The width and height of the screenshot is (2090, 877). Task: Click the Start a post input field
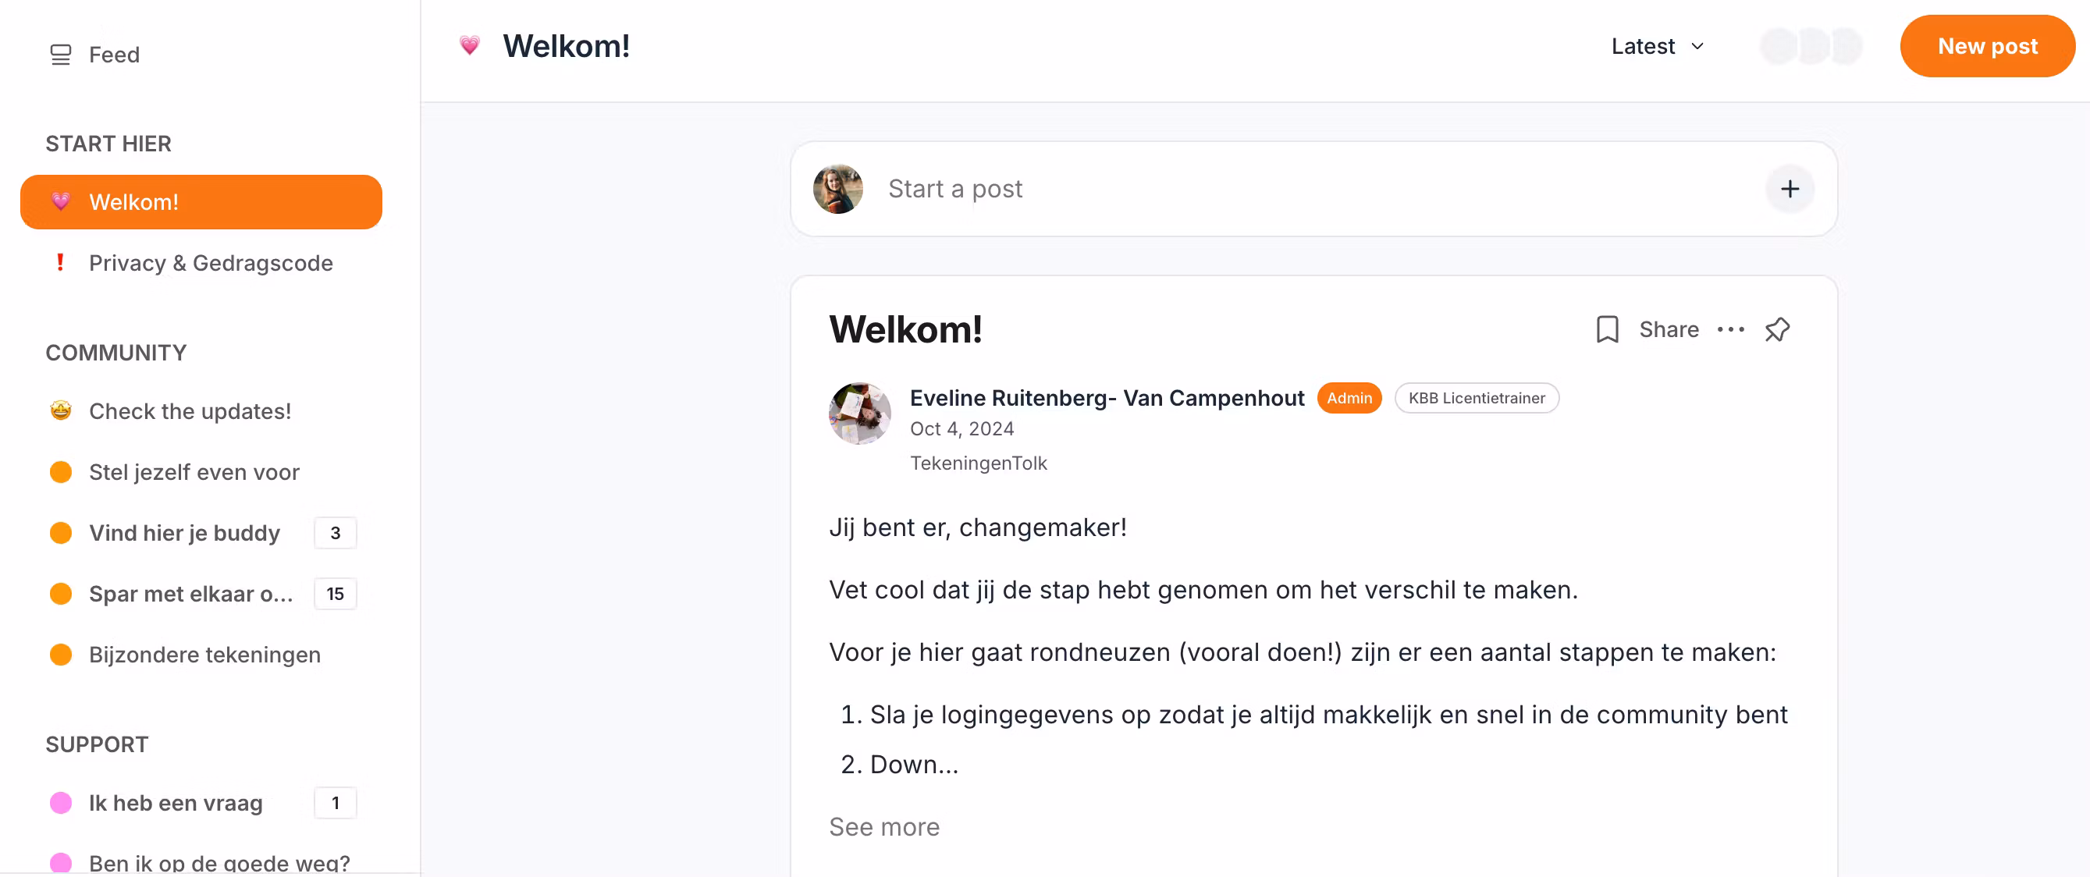point(1313,189)
